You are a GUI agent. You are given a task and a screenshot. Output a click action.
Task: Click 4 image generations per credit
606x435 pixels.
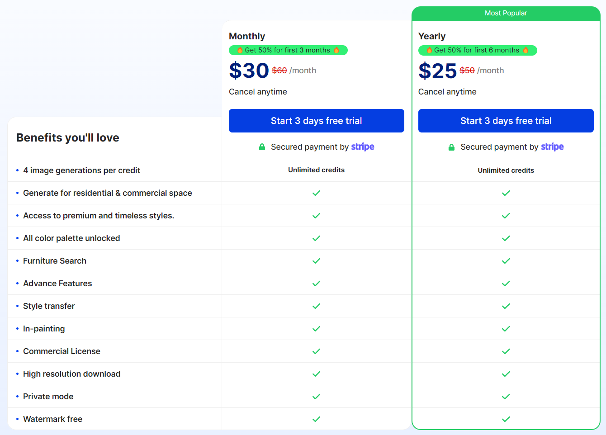[x=81, y=170]
